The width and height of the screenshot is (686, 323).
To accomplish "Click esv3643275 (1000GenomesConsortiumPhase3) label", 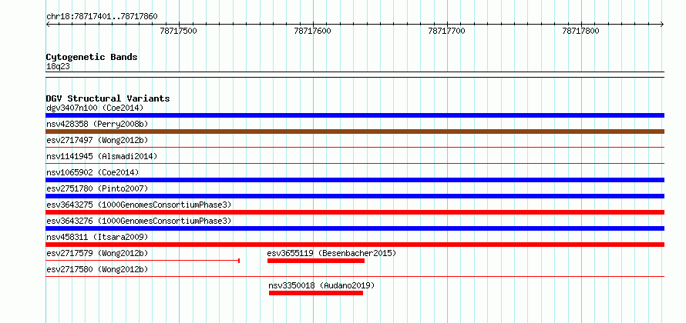I will click(x=139, y=205).
